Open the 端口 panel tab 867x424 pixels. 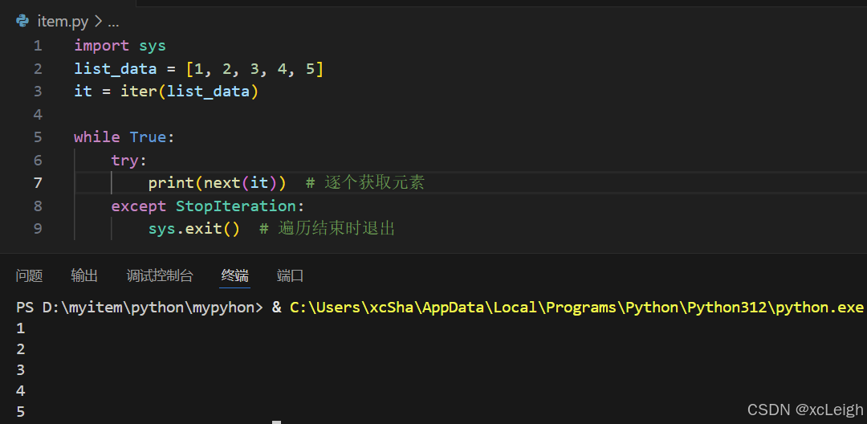pyautogui.click(x=291, y=275)
